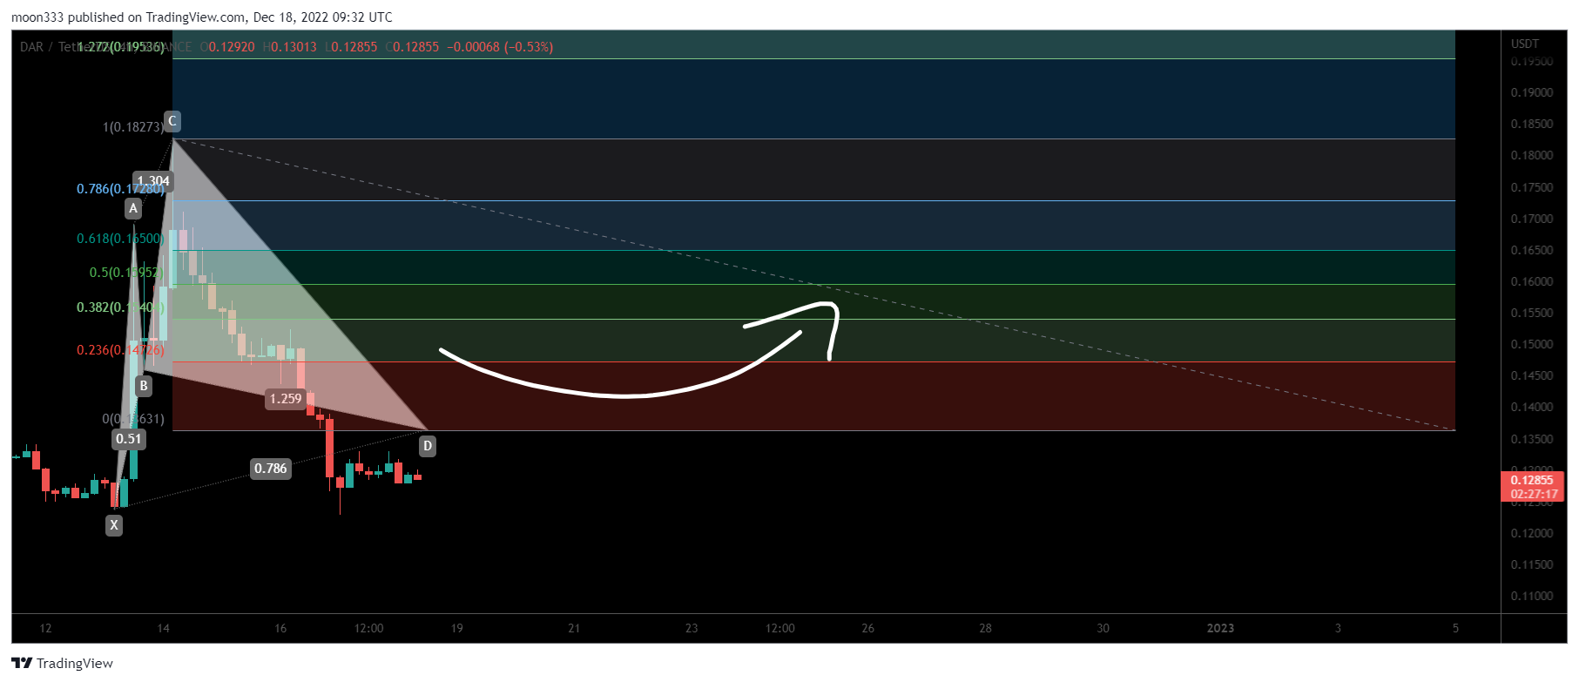Click date 23 on the time axis

click(x=692, y=628)
